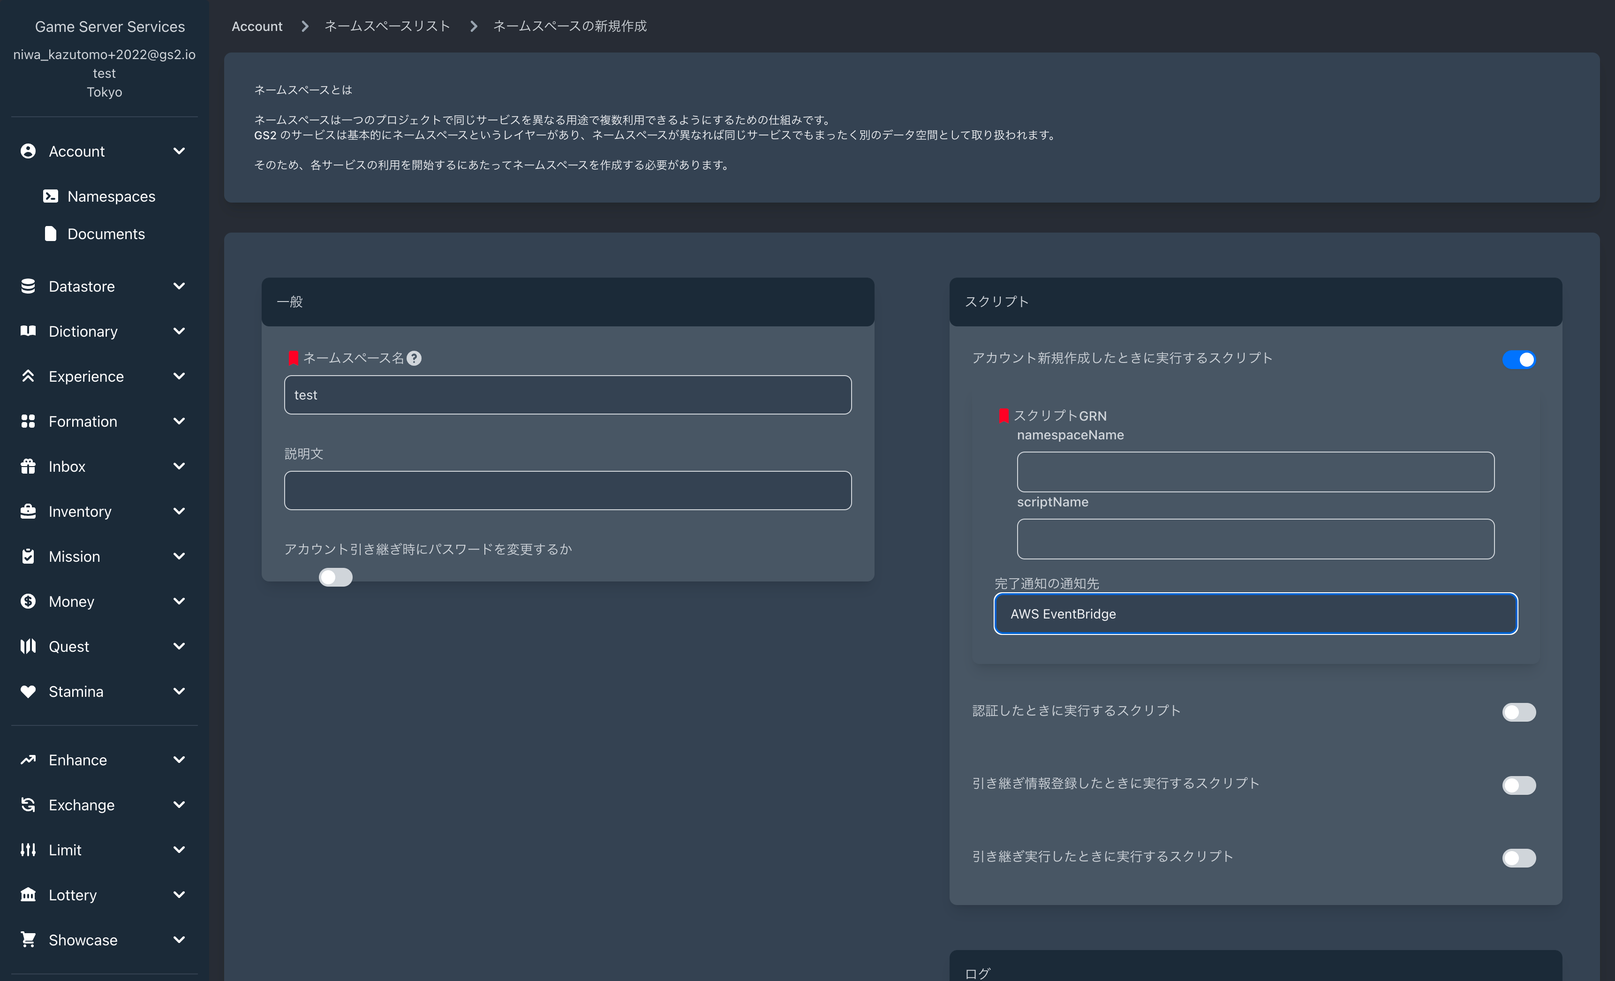Viewport: 1615px width, 981px height.
Task: Click the Inventory briefcase icon
Action: (28, 512)
